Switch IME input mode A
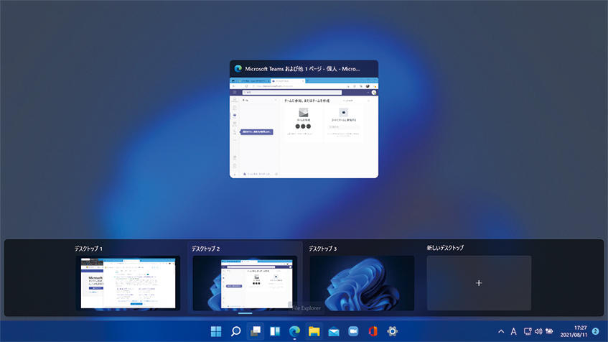The width and height of the screenshot is (608, 342). coord(513,331)
